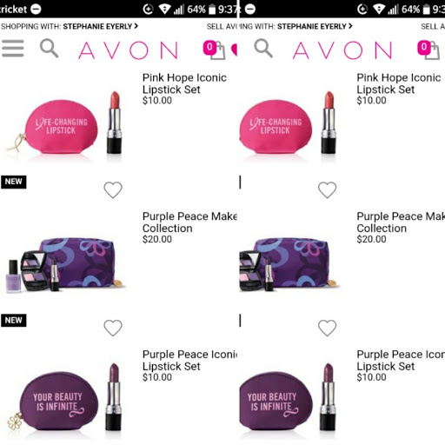Open the hamburger menu icon
Viewport: 445px width, 445px height.
click(x=13, y=49)
